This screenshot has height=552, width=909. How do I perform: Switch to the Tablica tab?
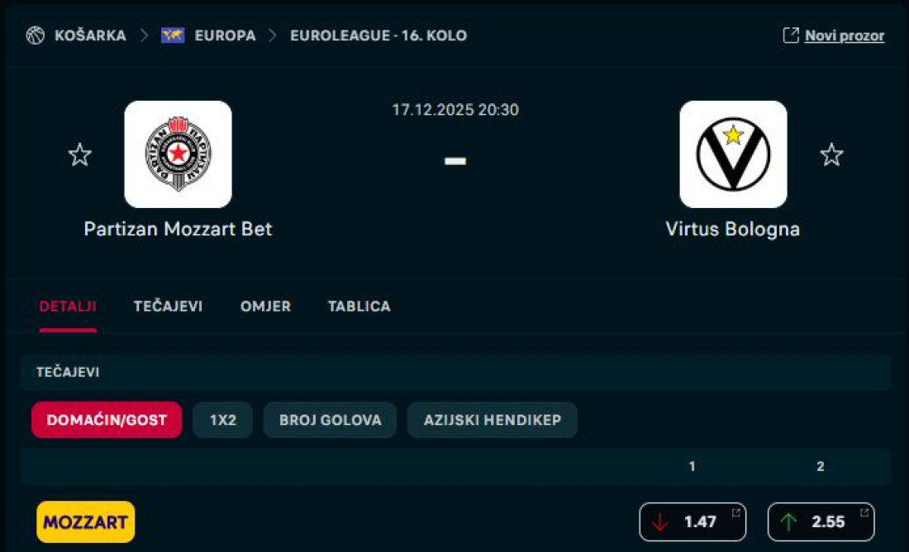click(x=359, y=306)
